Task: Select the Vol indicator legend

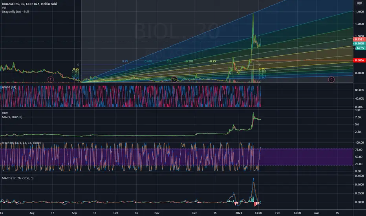Action: [x=4, y=8]
